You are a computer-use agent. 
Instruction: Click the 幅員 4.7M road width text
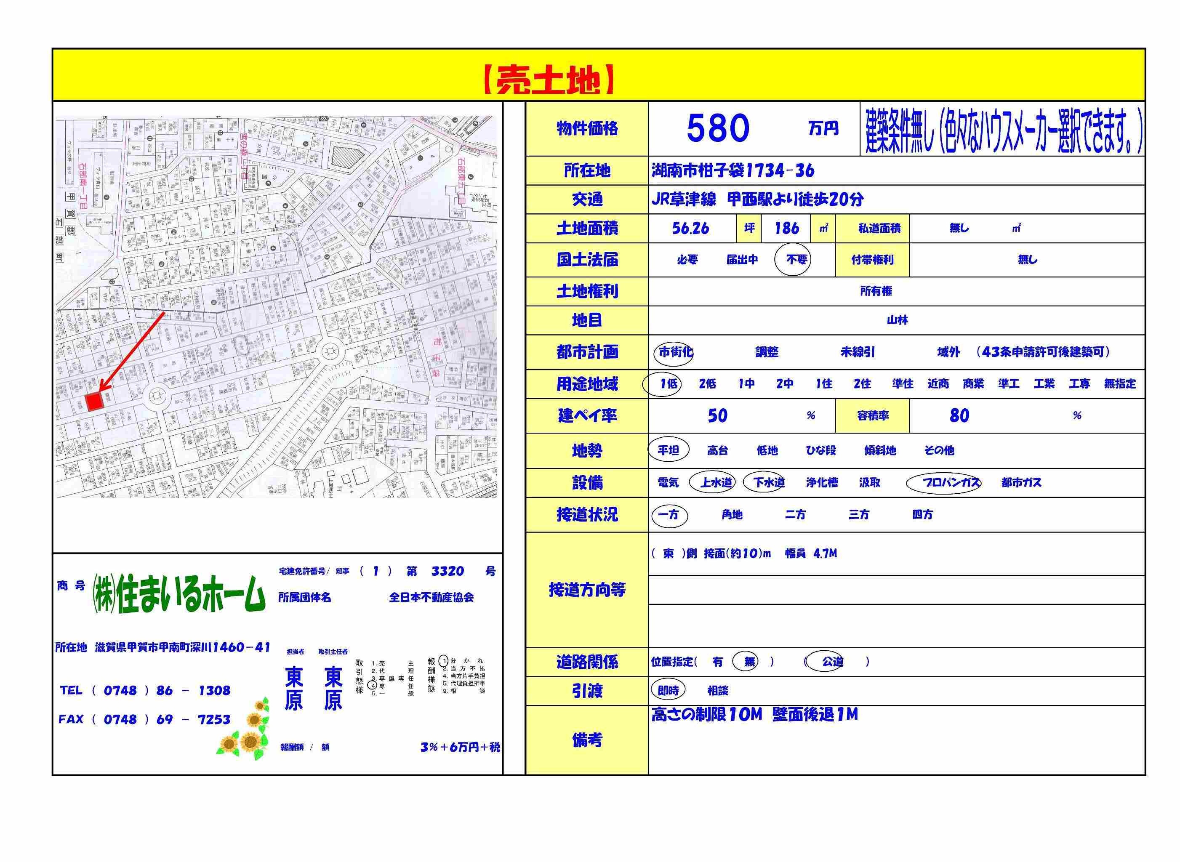(811, 553)
